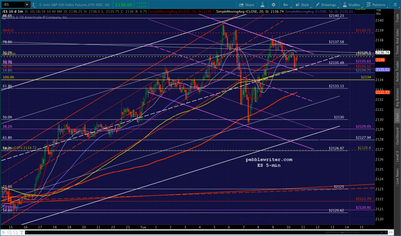Open the symbol actions dots icon

point(34,5)
